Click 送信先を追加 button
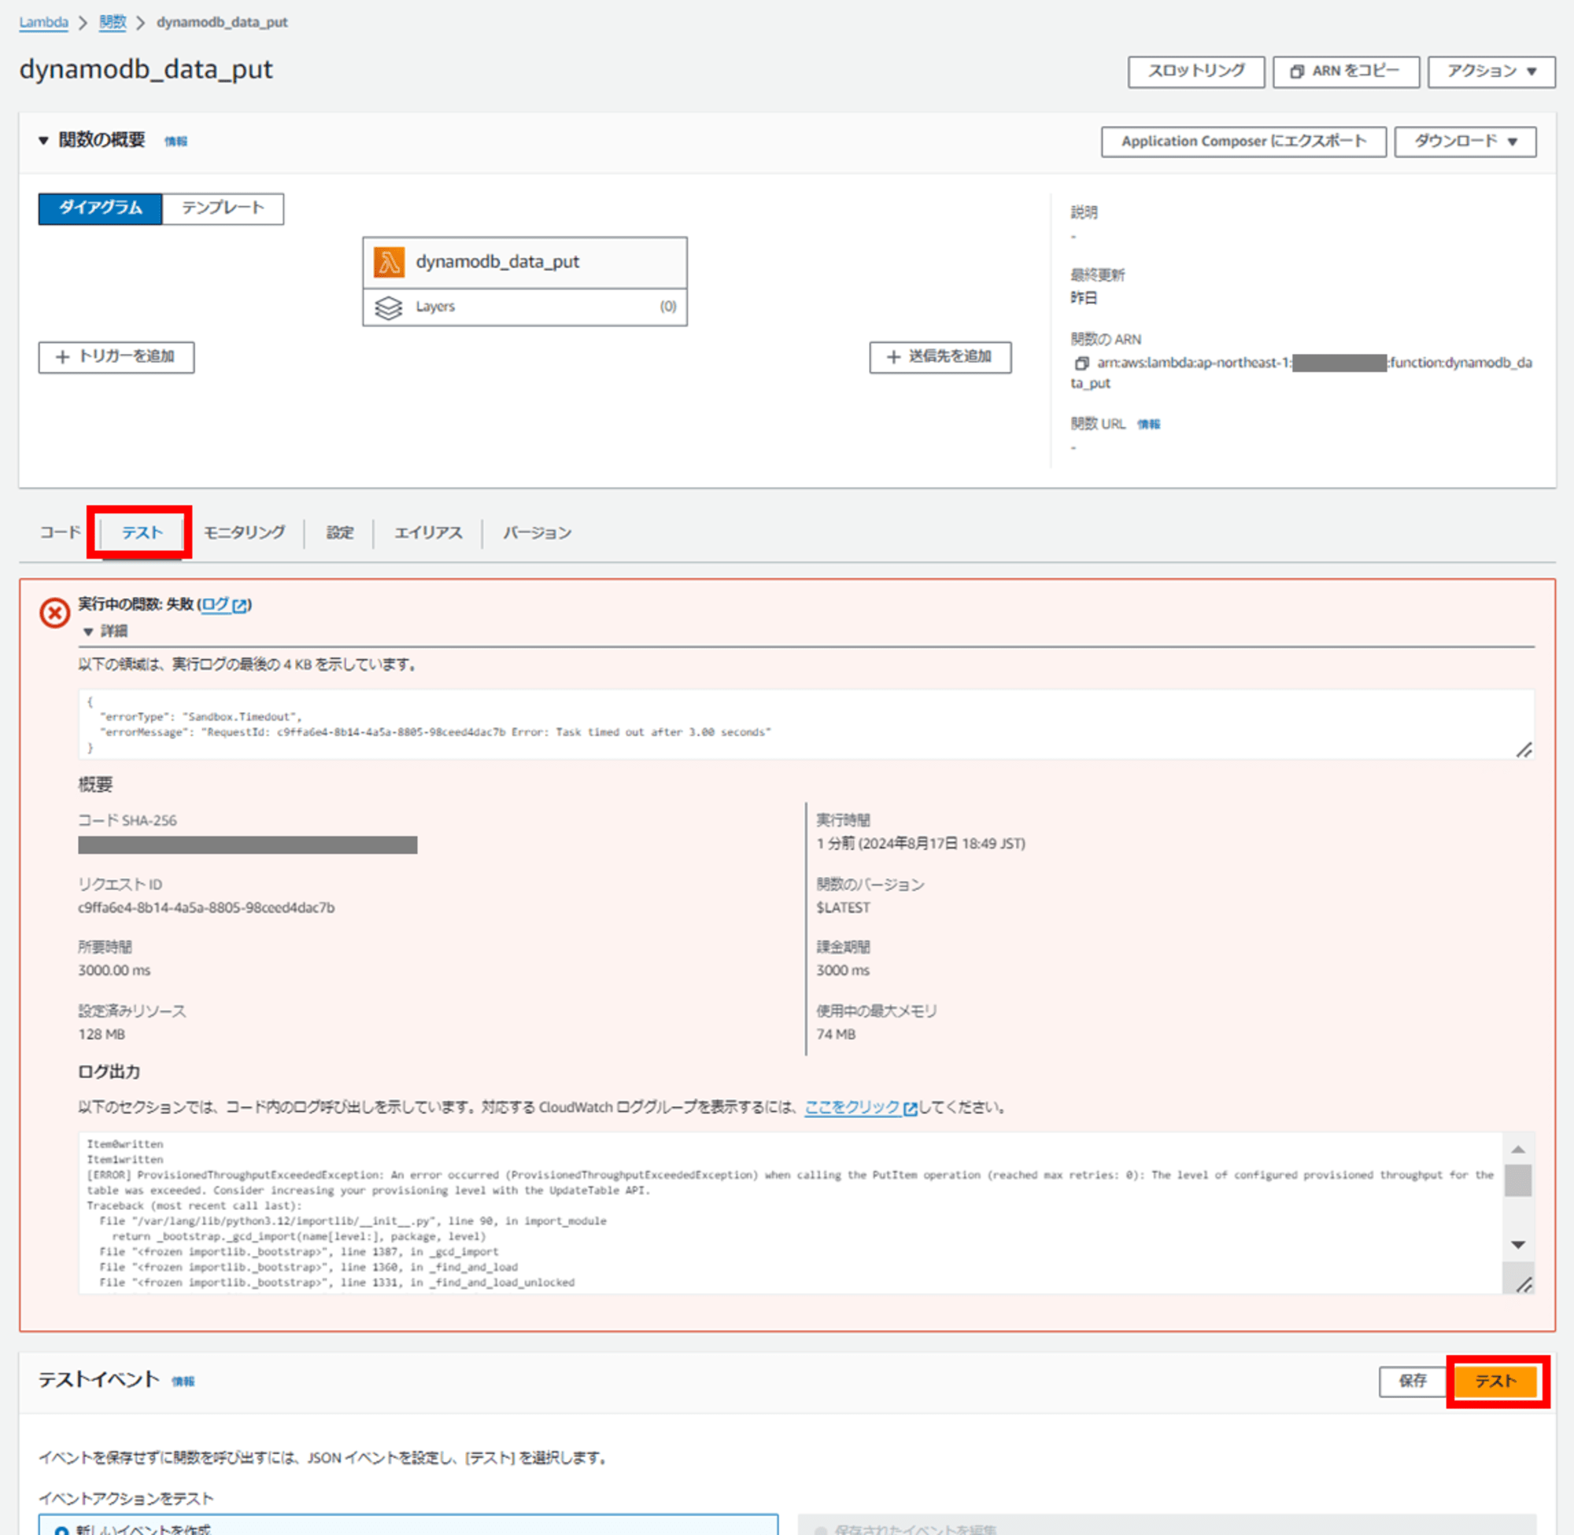 coord(940,356)
